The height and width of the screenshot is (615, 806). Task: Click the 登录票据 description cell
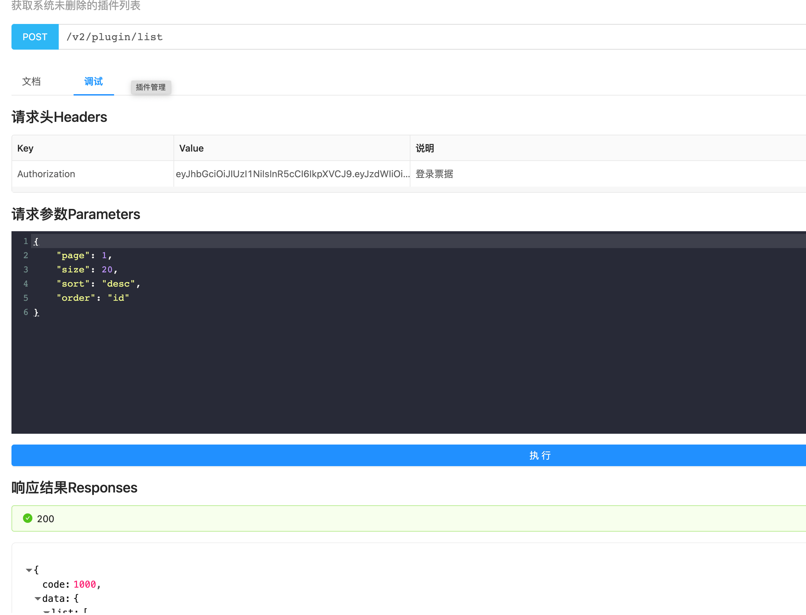pos(434,174)
